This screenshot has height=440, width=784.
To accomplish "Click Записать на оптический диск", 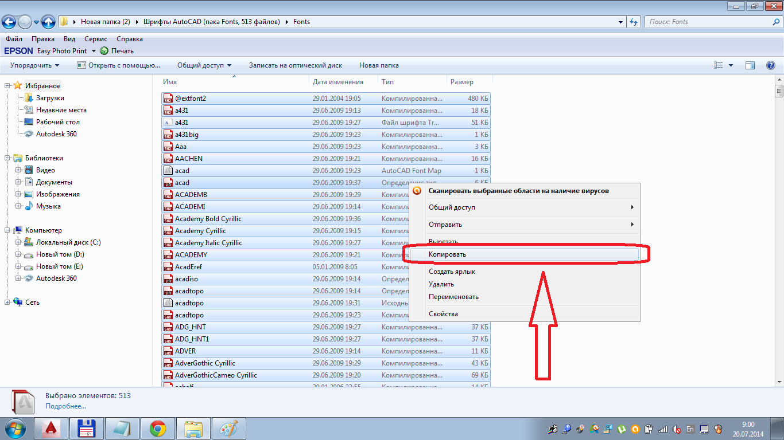I will (x=296, y=65).
